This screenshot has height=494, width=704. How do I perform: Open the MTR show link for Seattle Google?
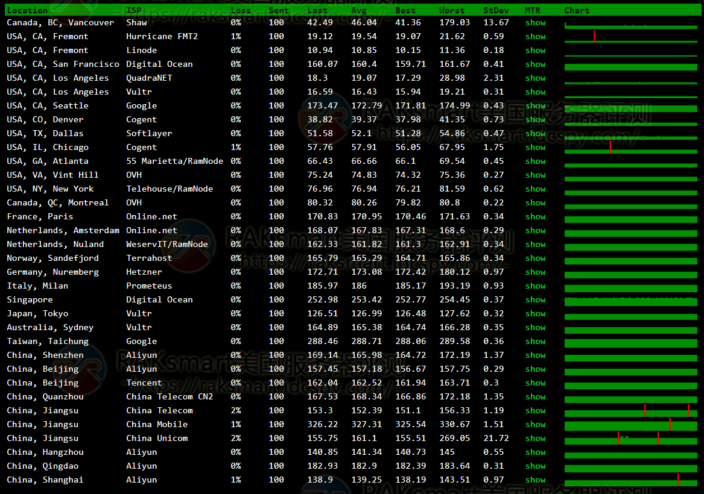535,106
